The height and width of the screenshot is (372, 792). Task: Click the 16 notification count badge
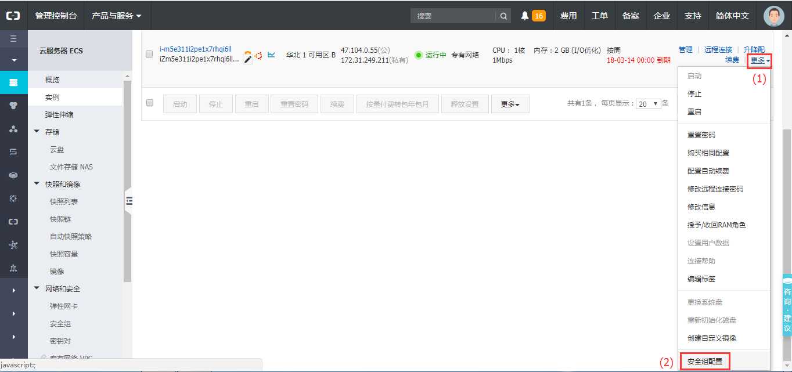click(x=539, y=16)
